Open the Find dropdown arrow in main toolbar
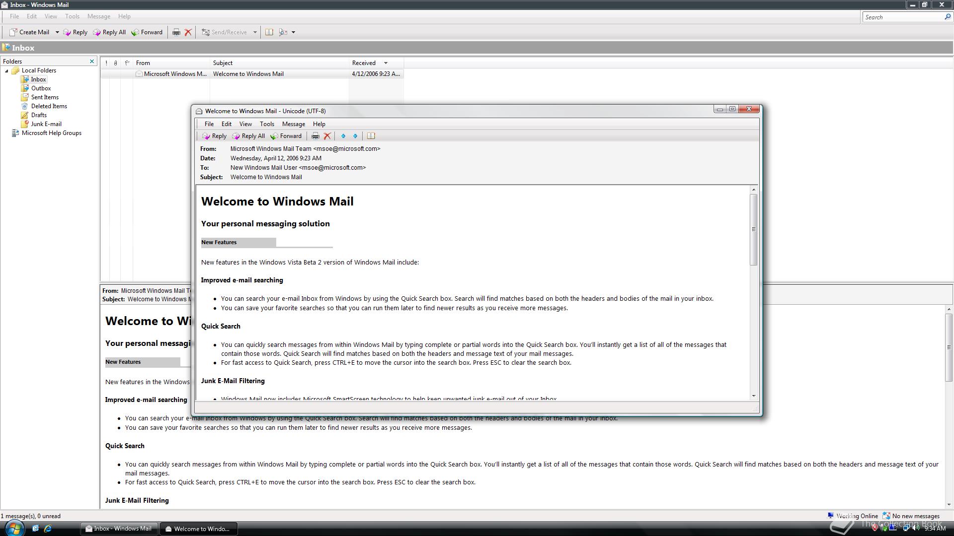Screen dimensions: 954x536 pyautogui.click(x=293, y=32)
